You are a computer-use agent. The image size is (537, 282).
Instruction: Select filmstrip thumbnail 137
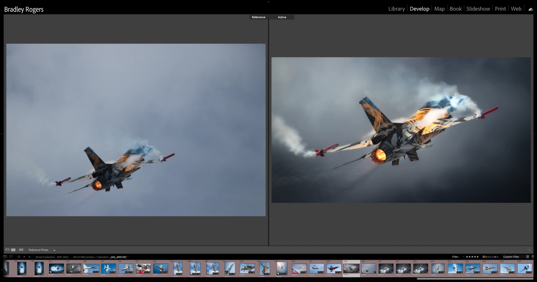[490, 268]
